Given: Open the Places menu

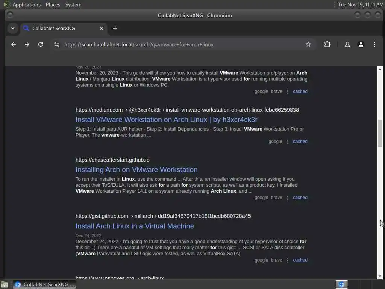Looking at the screenshot, I should (53, 5).
